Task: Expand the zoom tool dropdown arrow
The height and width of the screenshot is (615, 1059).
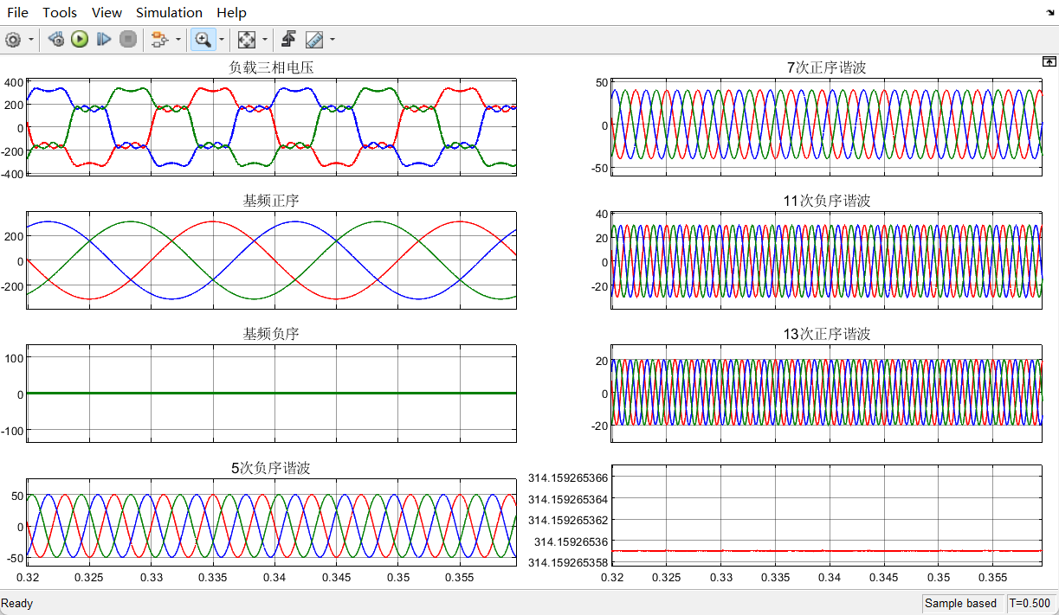Action: (222, 39)
